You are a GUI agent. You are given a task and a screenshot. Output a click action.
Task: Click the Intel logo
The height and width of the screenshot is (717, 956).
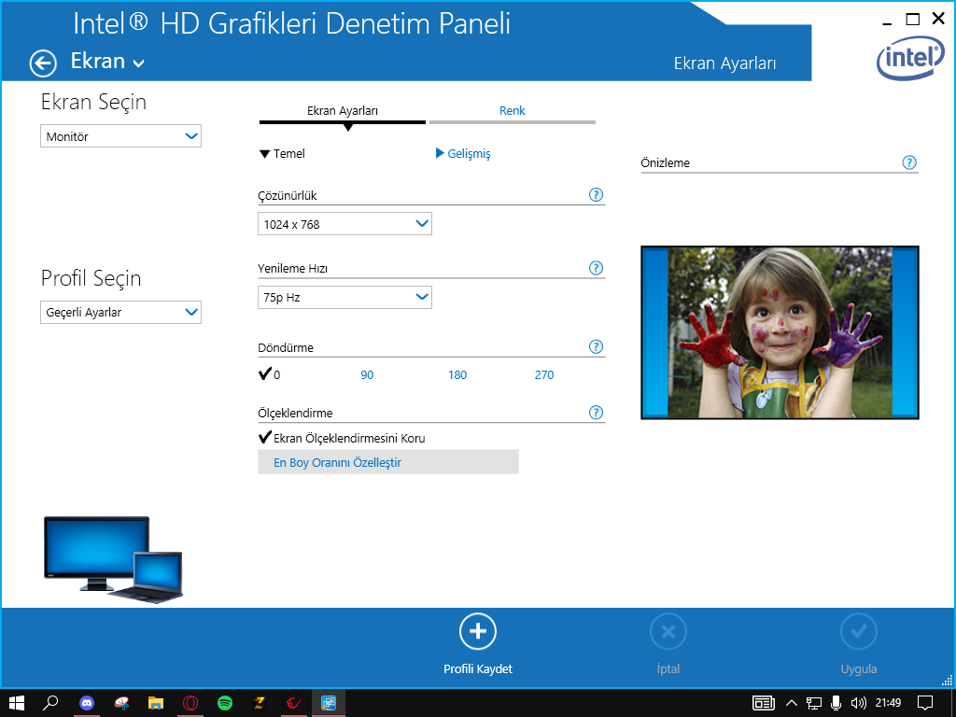point(911,58)
